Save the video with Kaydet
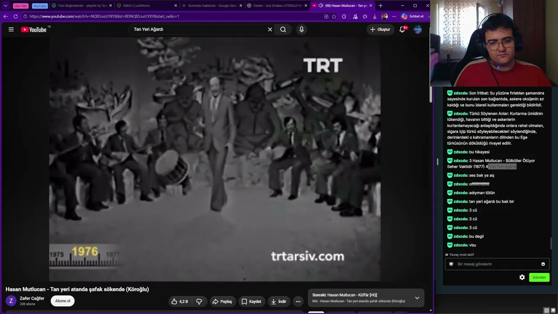 (251, 301)
